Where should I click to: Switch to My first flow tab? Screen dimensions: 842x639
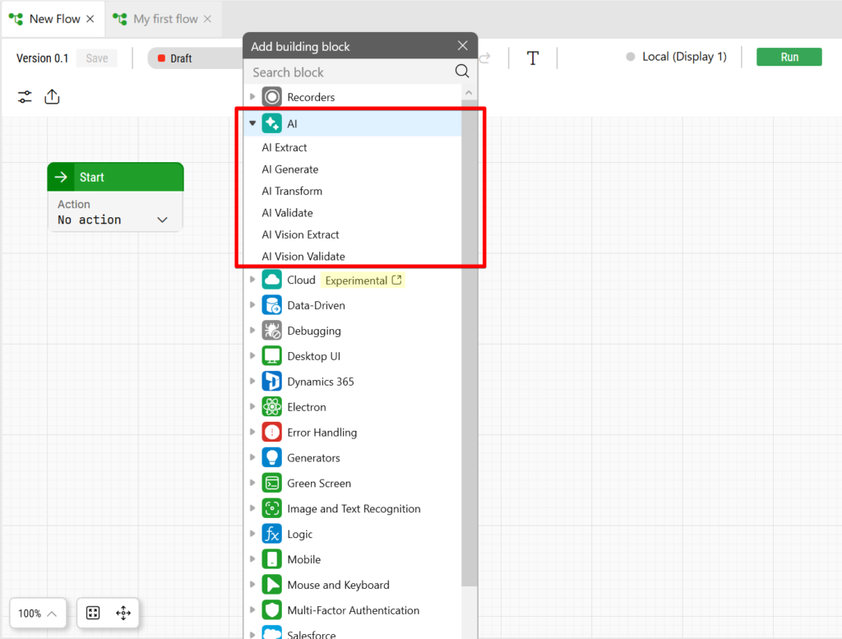[x=165, y=19]
